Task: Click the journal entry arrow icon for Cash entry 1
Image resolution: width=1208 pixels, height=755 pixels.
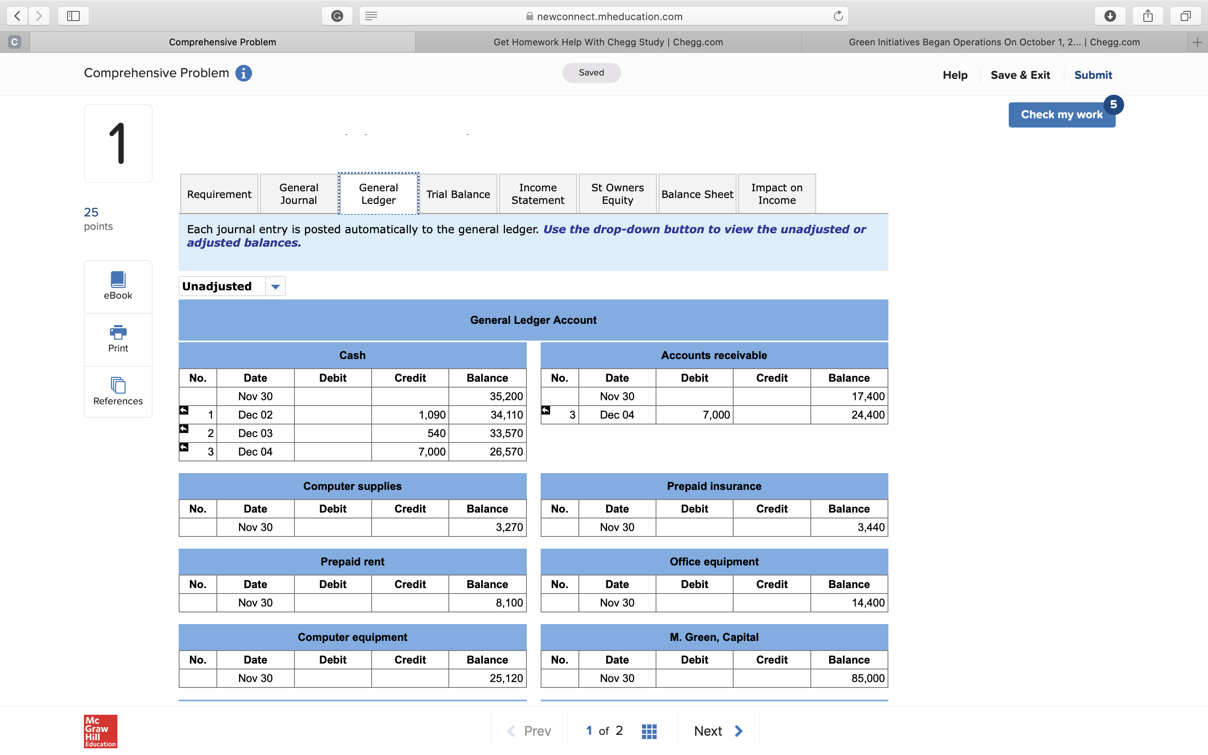Action: click(184, 411)
